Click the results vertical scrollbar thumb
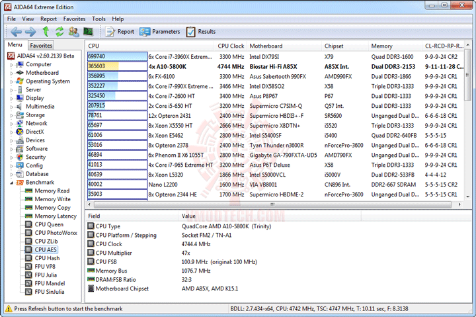 click(x=467, y=75)
